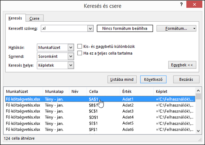
Task: Click the Adat1 value cell
Action: pyautogui.click(x=128, y=99)
